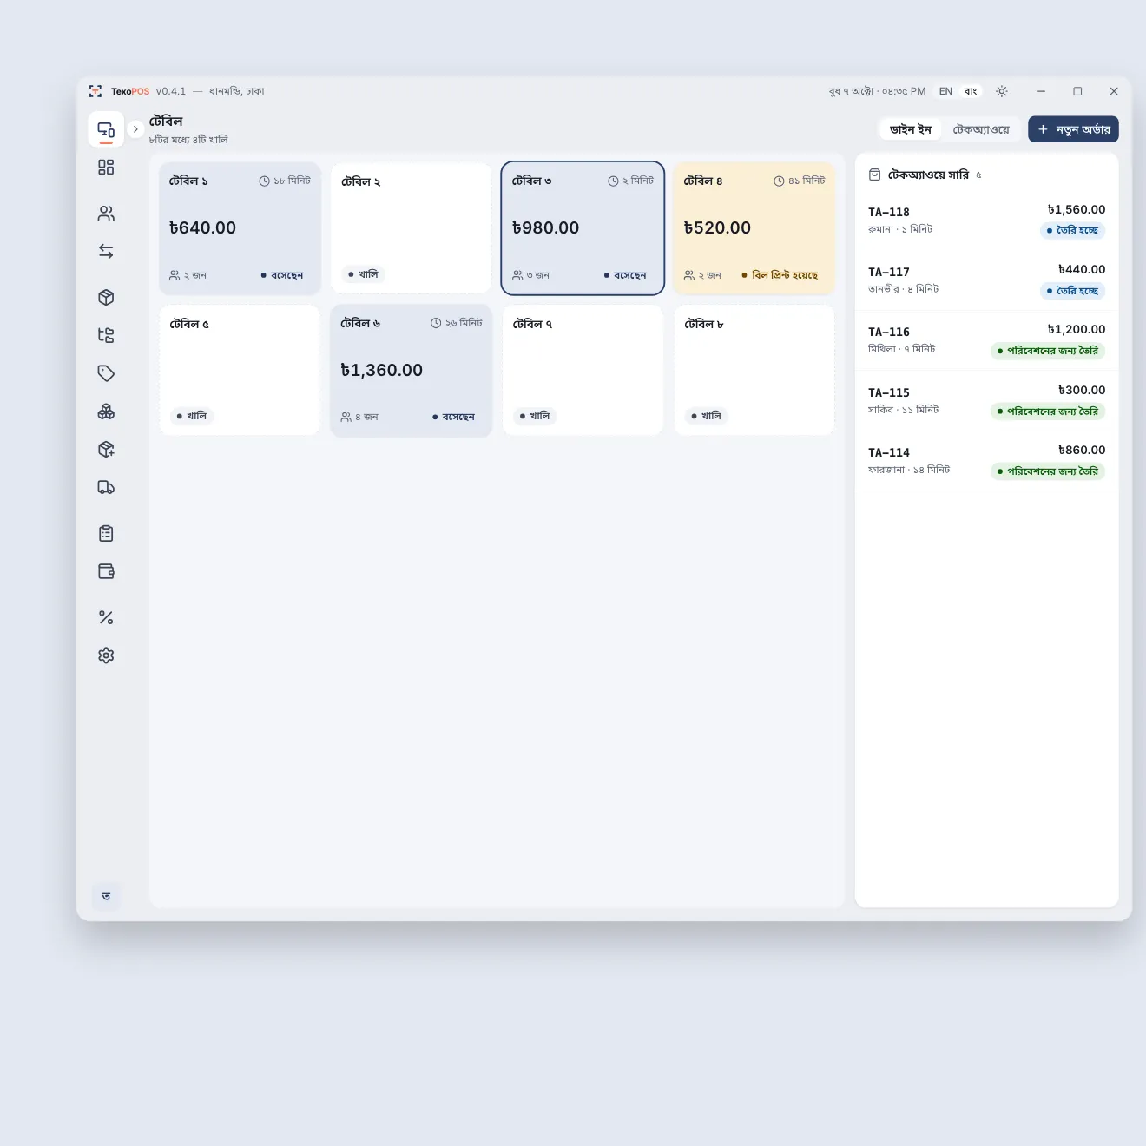
Task: Open takeaway order TA-116
Action: pyautogui.click(x=987, y=340)
